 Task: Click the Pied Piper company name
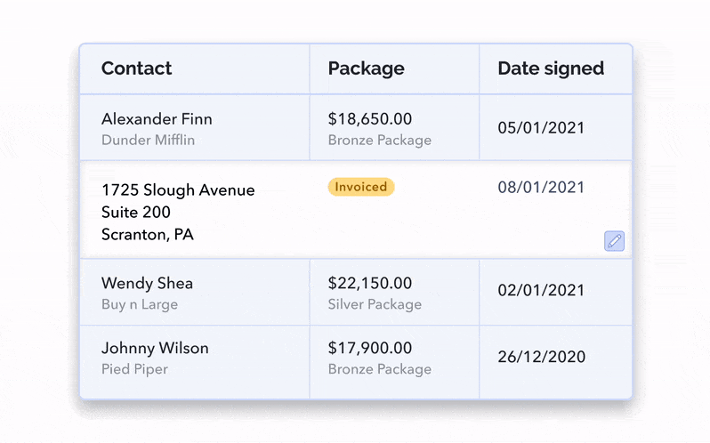coord(134,369)
